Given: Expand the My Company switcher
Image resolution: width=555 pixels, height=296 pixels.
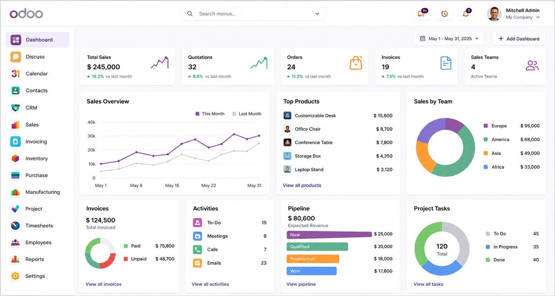Looking at the screenshot, I should pyautogui.click(x=523, y=17).
